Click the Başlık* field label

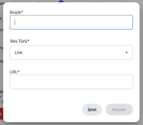[x=16, y=12]
